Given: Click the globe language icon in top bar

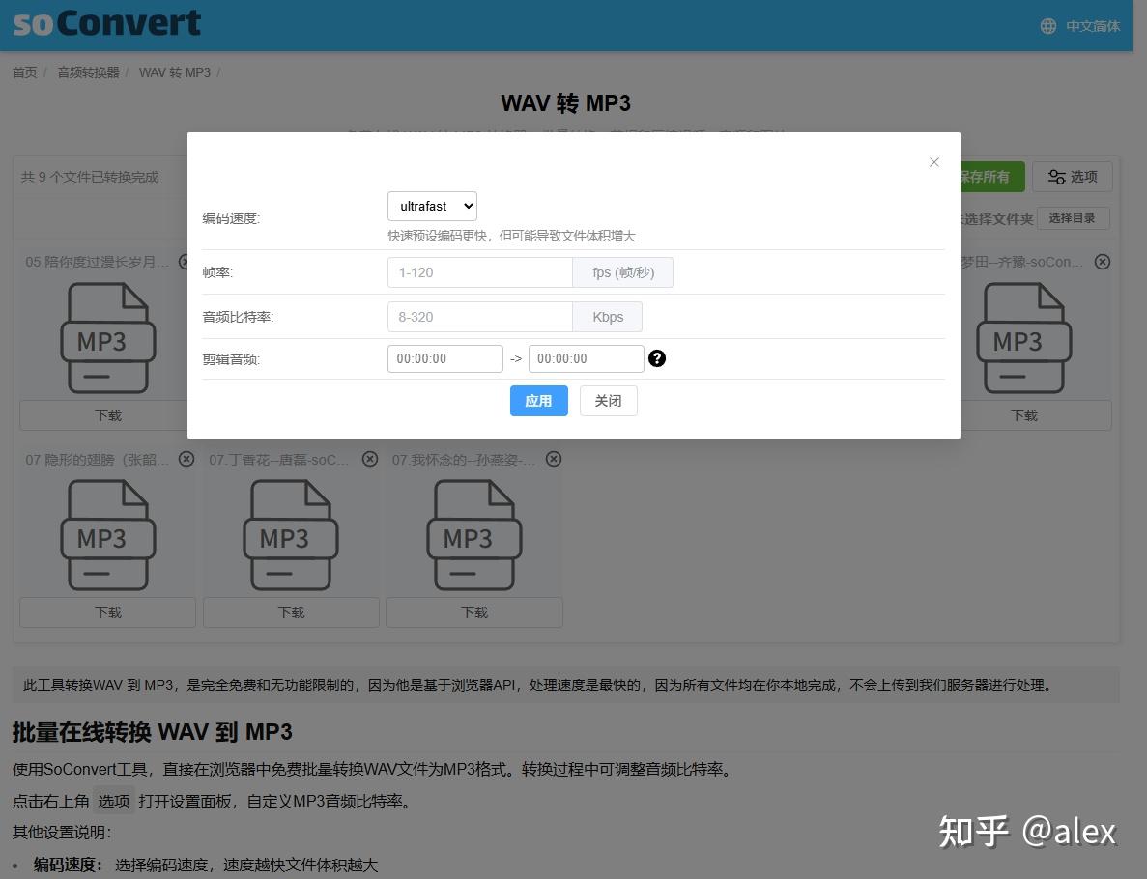Looking at the screenshot, I should click(1047, 26).
